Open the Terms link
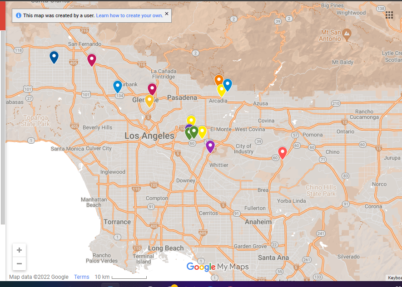Screen dimensions: 402x287 click(x=82, y=277)
